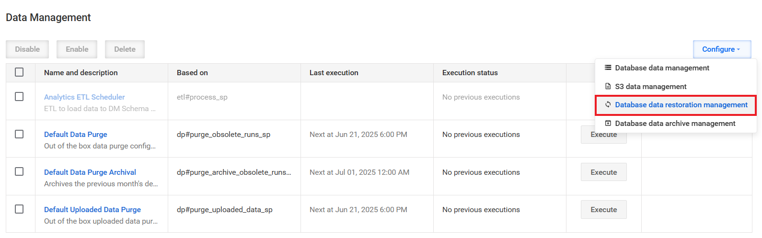
Task: Click the archive management box icon
Action: pyautogui.click(x=608, y=124)
